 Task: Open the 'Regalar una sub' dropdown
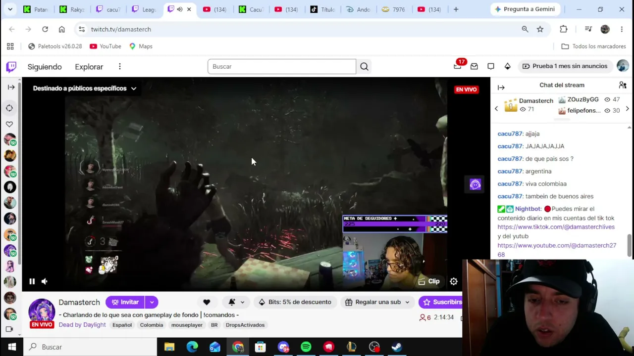[378, 302]
